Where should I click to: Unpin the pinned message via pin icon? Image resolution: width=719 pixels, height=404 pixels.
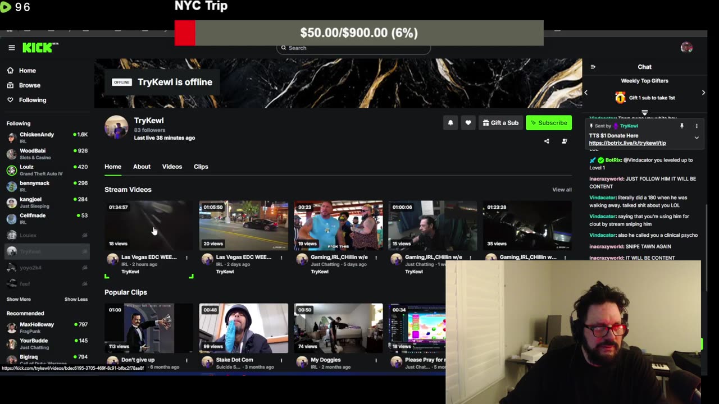pos(682,126)
